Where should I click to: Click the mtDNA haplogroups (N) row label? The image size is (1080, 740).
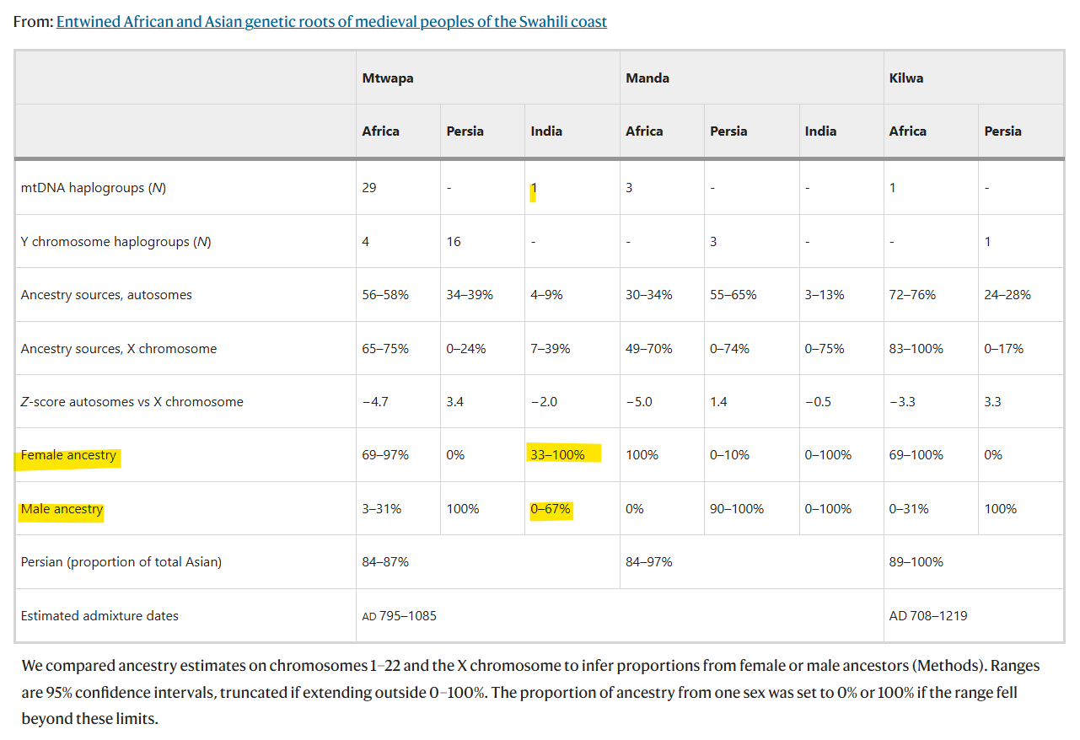tap(94, 188)
